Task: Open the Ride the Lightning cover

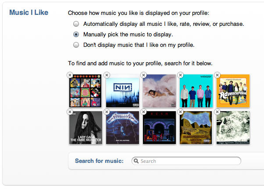Action: 123,128
